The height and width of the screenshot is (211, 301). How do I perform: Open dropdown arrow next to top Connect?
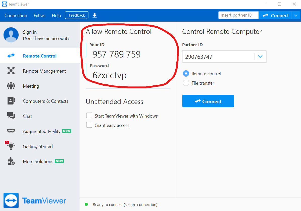coord(296,15)
